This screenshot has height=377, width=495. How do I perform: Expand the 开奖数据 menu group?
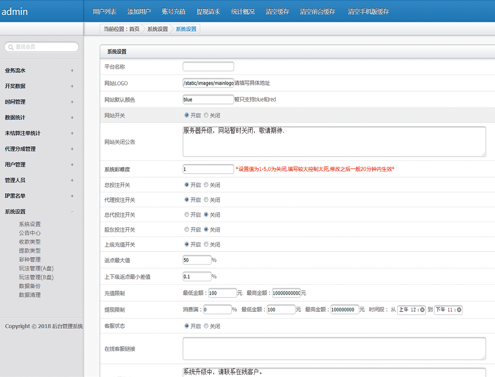[72, 86]
